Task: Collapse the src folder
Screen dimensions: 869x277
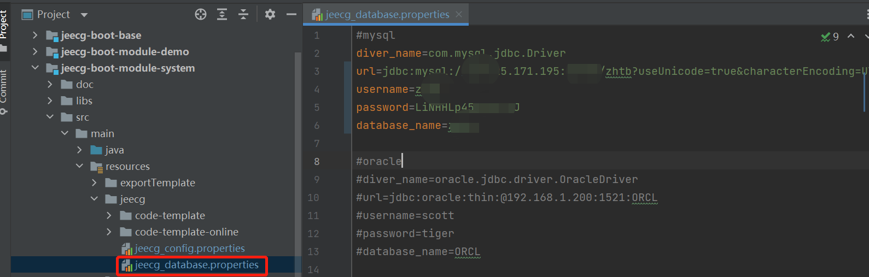Action: [x=50, y=117]
